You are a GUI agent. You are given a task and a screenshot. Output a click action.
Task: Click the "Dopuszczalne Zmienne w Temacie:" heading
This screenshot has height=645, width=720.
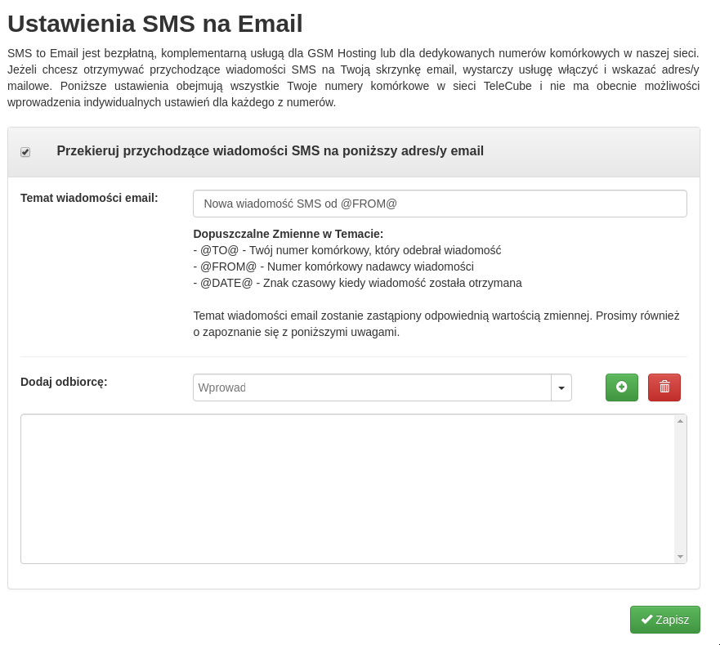tap(288, 234)
